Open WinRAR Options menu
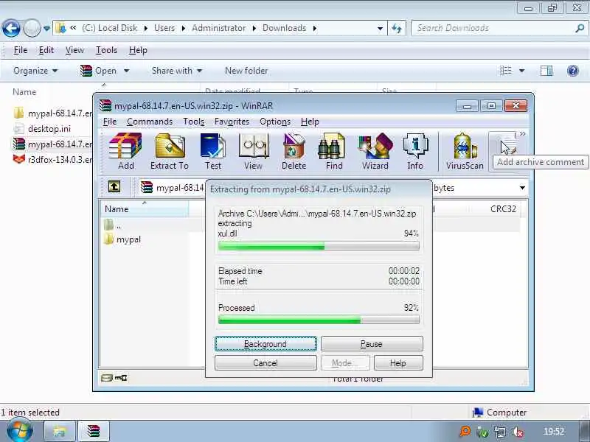This screenshot has height=442, width=590. [x=275, y=122]
